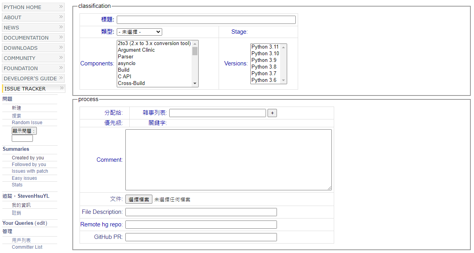Select Python 3.9 in Versions list
The width and height of the screenshot is (474, 253).
264,60
